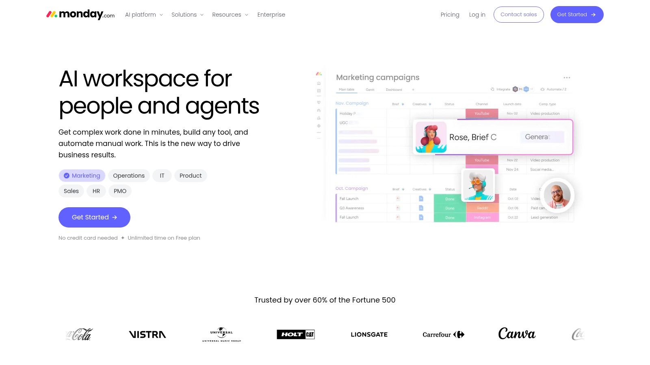650x365 pixels.
Task: Click the Gmail integration icon
Action: click(521, 89)
